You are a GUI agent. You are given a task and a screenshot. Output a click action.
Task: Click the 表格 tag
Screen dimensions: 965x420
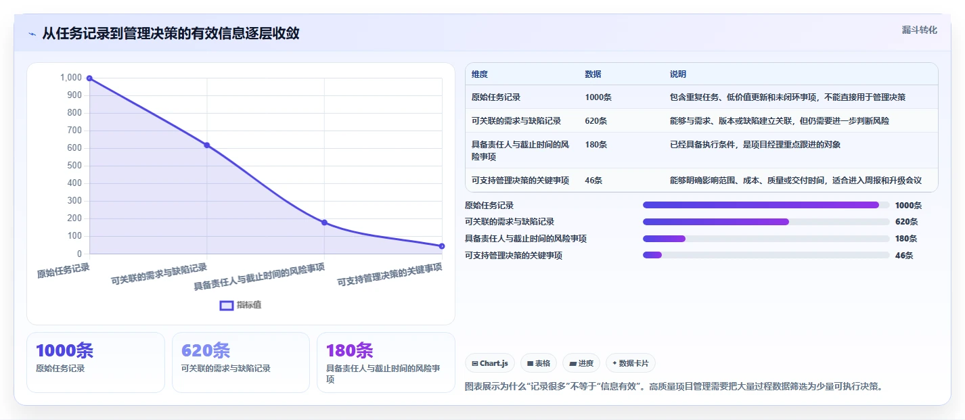539,363
